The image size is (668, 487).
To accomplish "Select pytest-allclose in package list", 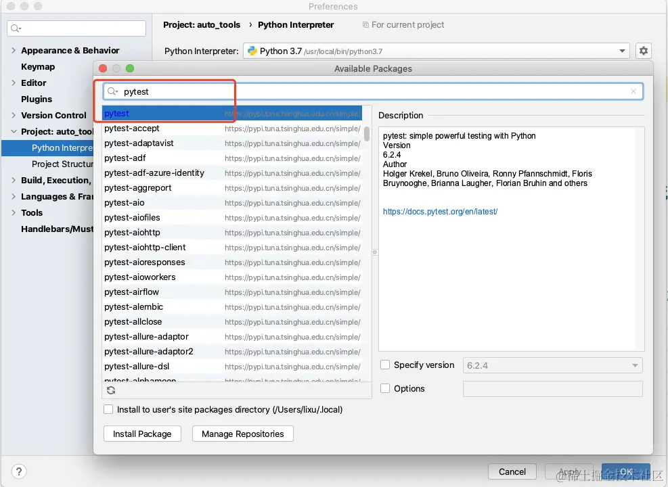I will pyautogui.click(x=232, y=322).
